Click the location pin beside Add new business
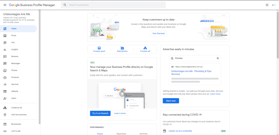 [5, 115]
